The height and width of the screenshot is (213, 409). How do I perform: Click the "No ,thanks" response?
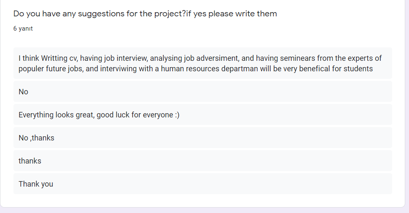pyautogui.click(x=37, y=138)
